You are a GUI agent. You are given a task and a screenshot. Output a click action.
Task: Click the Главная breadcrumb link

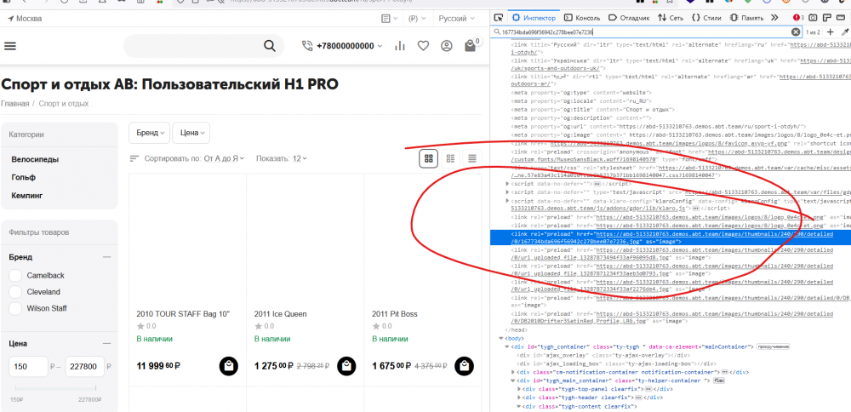[x=14, y=104]
